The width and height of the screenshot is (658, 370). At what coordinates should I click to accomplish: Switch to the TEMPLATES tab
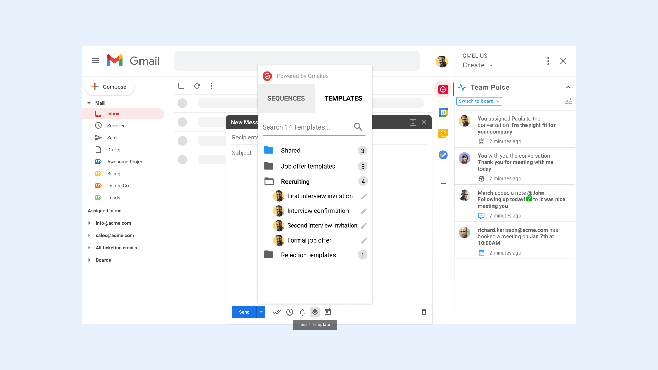(x=343, y=98)
